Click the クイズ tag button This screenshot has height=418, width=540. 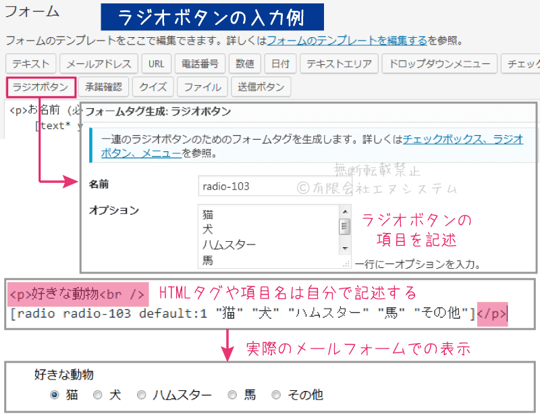coord(153,87)
